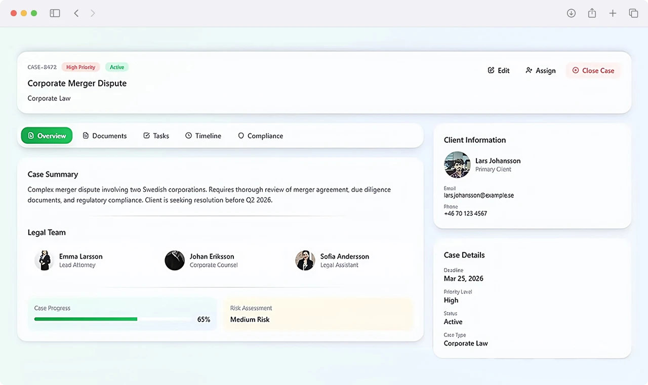This screenshot has width=648, height=385.
Task: Click the case ID CASE-8472
Action: (42, 67)
